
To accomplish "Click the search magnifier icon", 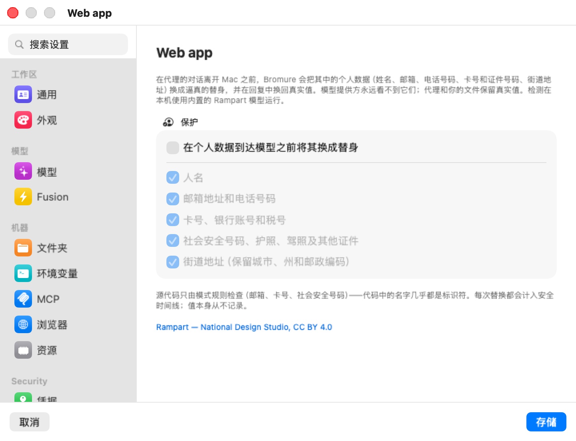I will tap(19, 44).
